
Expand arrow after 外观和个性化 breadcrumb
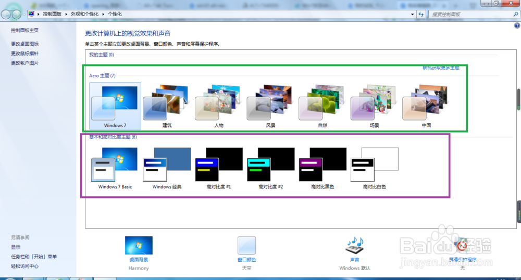point(103,14)
